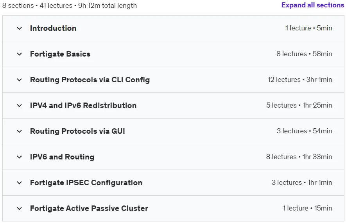Click the 8 lectures 58min summary text
The height and width of the screenshot is (223, 346).
click(304, 54)
